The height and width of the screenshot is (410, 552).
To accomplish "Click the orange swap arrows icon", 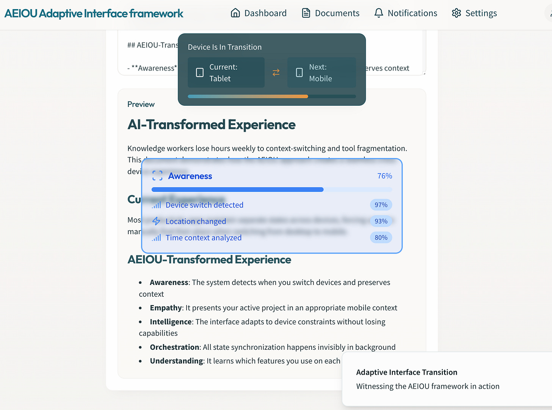I will 276,72.
